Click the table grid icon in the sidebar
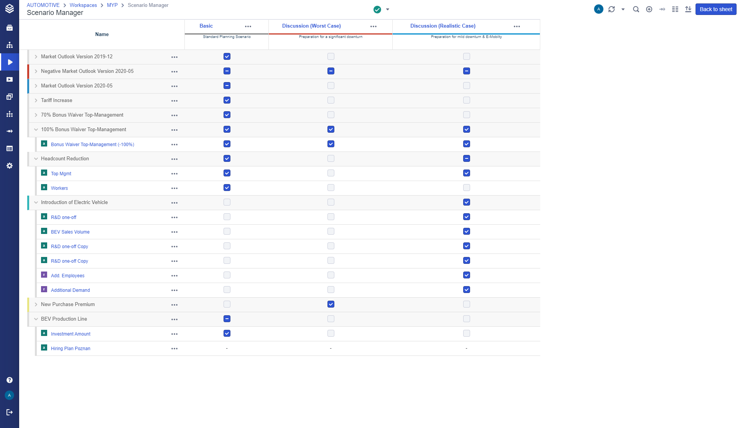This screenshot has height=428, width=745. pos(10,148)
